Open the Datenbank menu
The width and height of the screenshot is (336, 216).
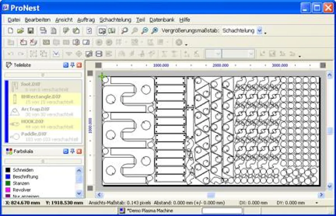pos(162,20)
